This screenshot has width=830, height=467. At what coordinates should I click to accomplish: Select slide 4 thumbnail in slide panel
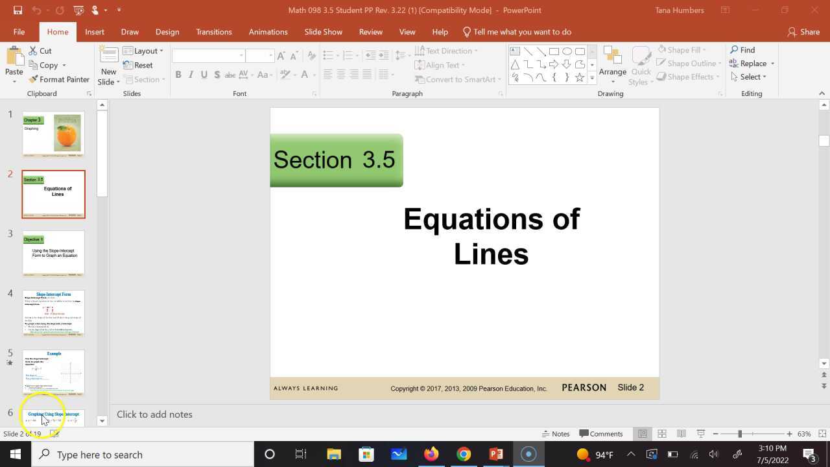(x=53, y=313)
